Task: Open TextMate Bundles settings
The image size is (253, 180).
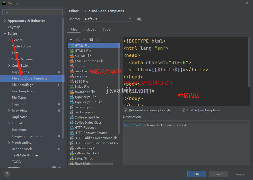Action: [x=25, y=155]
